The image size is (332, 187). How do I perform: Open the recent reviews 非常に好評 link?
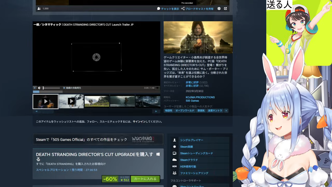coord(192,82)
